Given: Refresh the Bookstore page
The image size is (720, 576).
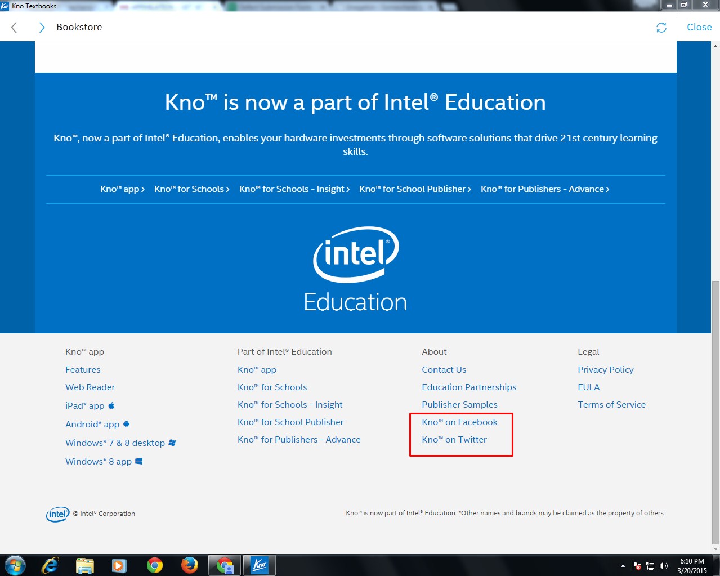Looking at the screenshot, I should pos(661,28).
